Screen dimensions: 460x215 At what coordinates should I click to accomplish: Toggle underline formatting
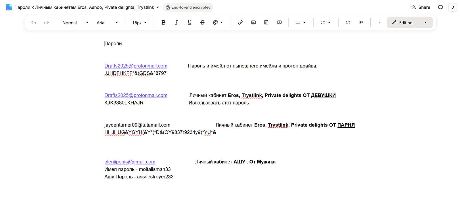click(189, 23)
